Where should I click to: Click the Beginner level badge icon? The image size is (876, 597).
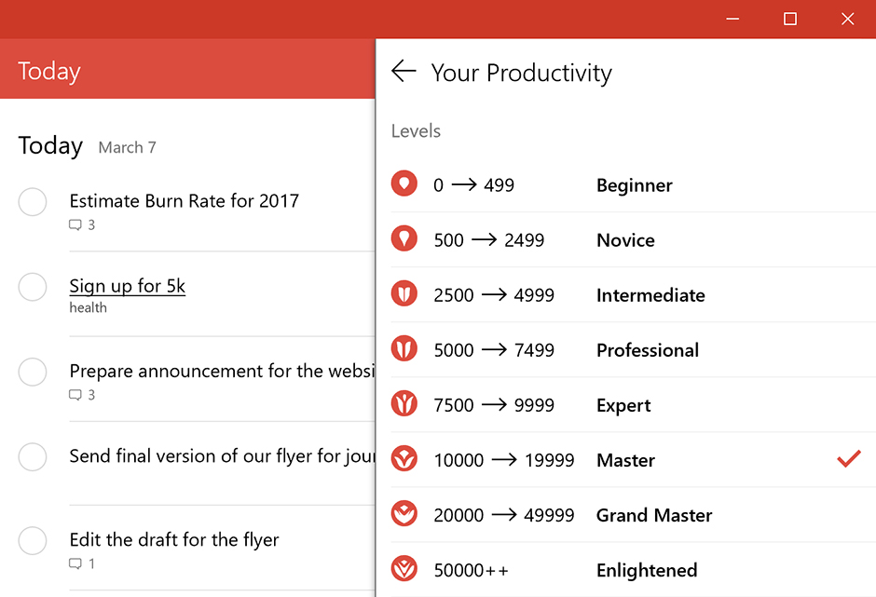click(x=404, y=184)
